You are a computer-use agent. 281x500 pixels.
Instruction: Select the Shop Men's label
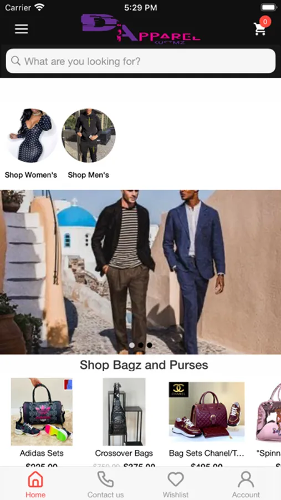coord(89,175)
